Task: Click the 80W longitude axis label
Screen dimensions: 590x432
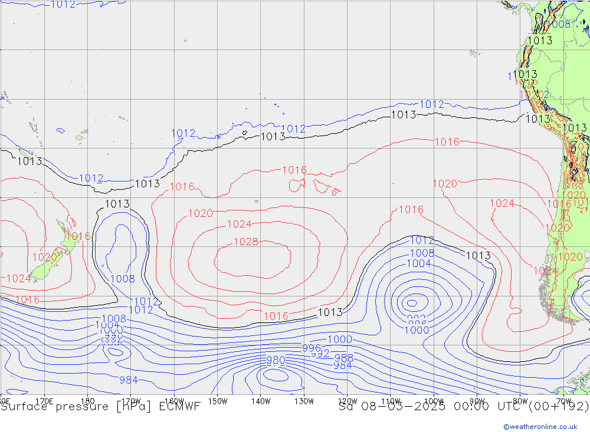Action: (520, 401)
